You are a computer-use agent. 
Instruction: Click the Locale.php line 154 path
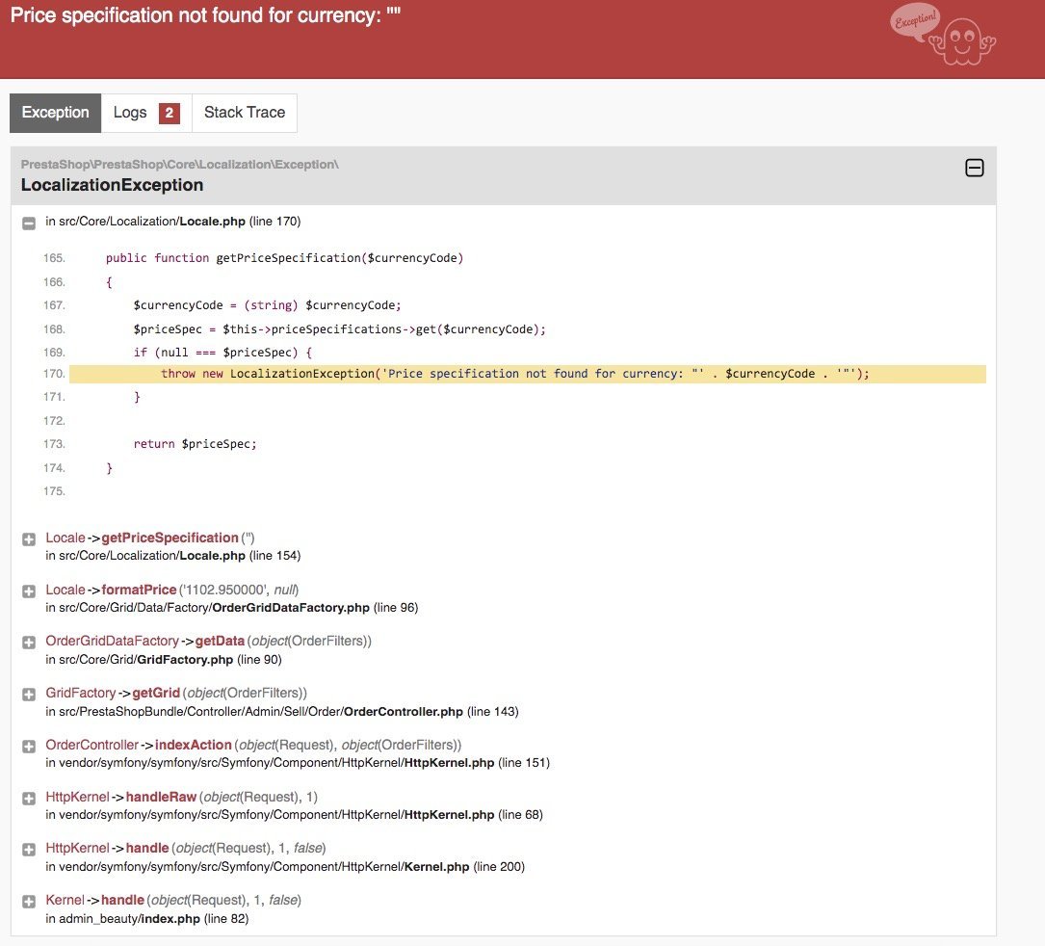(x=173, y=555)
